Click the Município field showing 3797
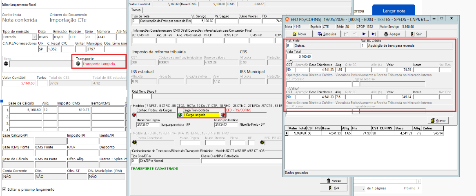 click(94, 49)
